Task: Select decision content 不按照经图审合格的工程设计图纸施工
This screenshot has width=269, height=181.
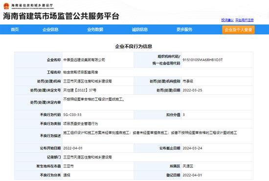Action: click(94, 99)
